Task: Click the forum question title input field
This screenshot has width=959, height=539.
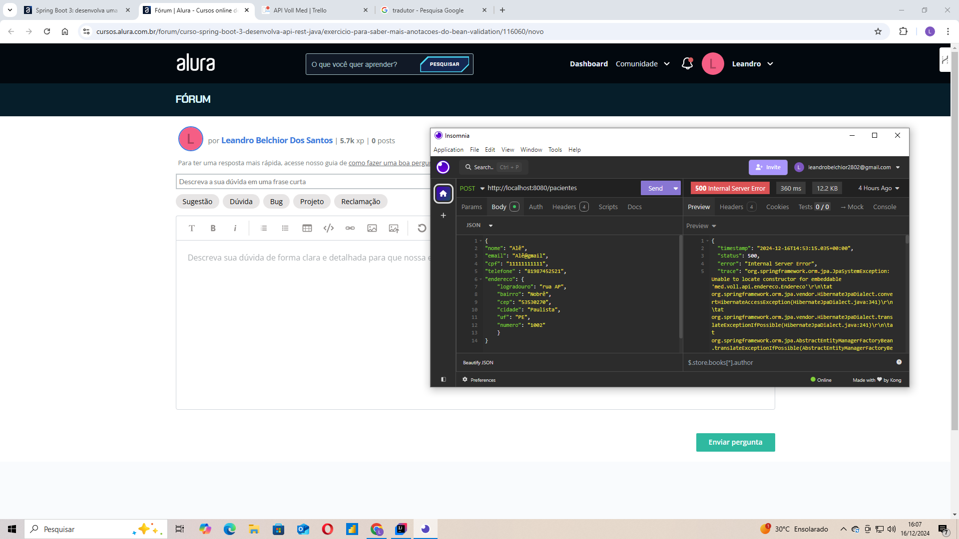Action: [303, 182]
